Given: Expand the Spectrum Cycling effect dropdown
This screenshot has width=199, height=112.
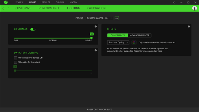Looking at the screenshot, I should [118, 42].
